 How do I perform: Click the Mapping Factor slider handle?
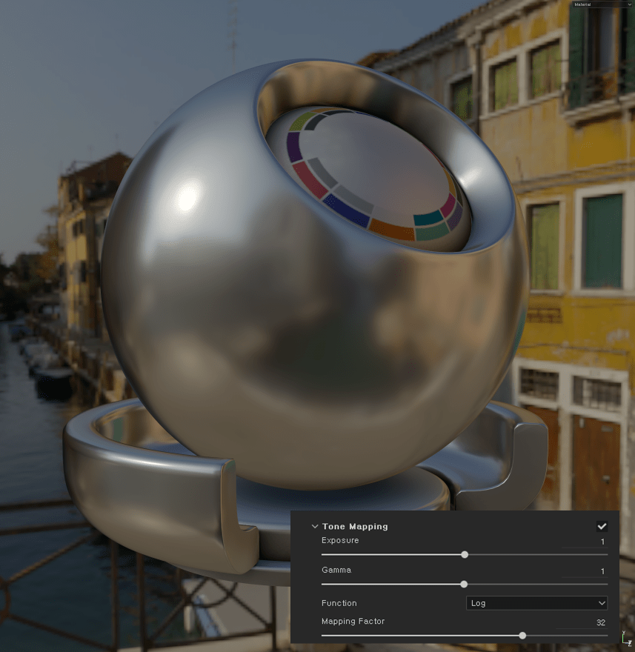(522, 635)
